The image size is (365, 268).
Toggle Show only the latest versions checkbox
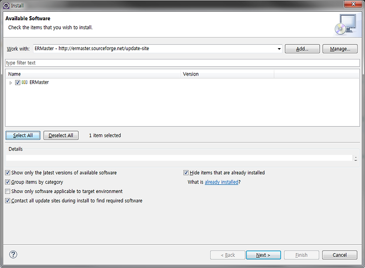[x=8, y=173]
